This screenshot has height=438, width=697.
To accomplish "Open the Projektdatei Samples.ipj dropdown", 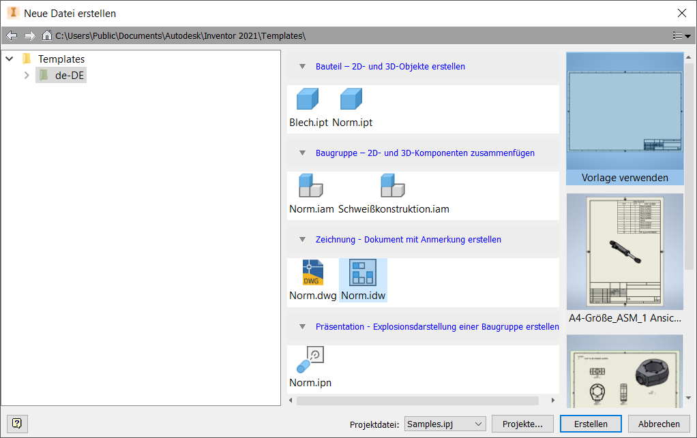I will click(445, 424).
